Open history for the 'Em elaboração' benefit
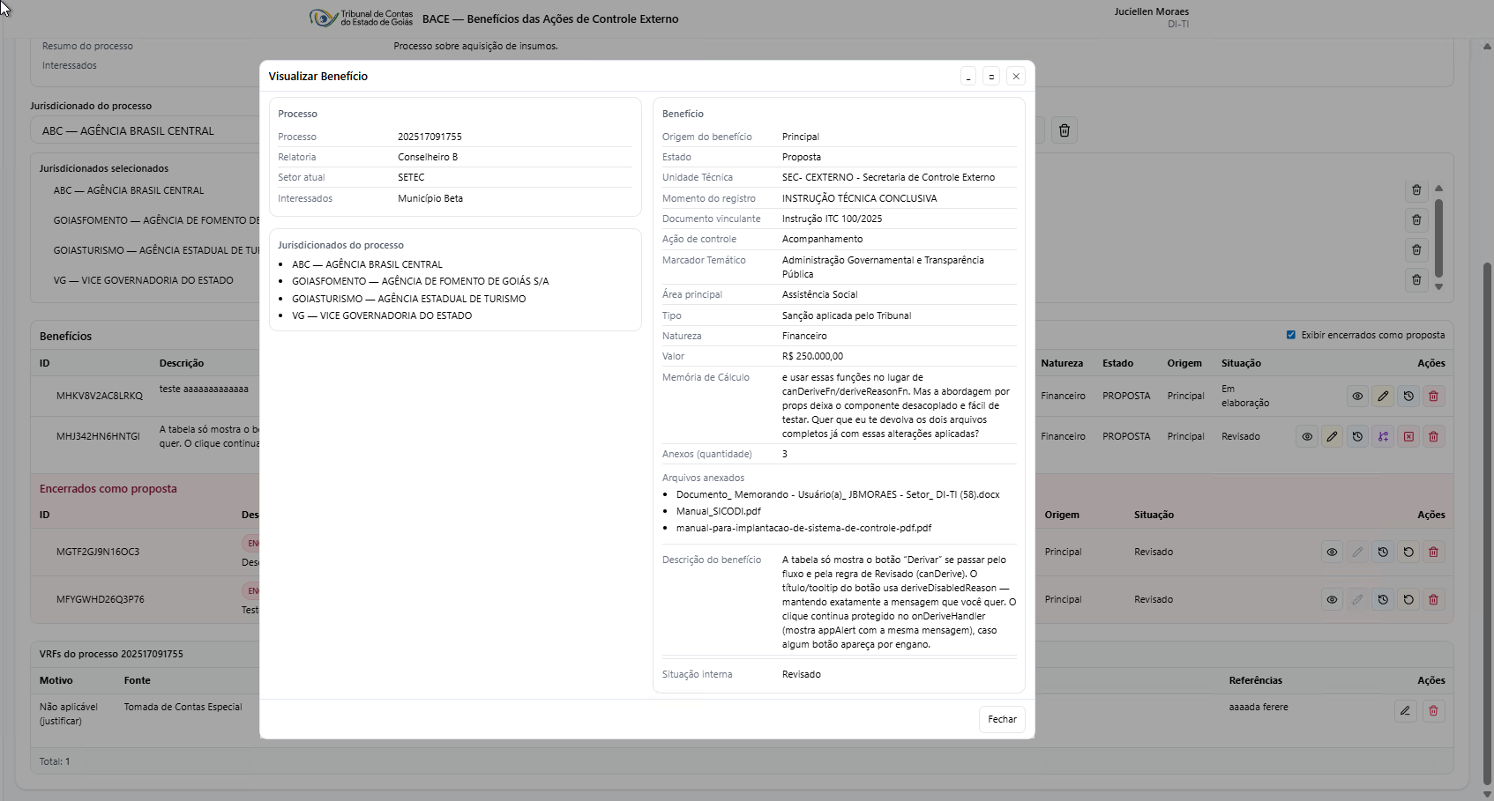Image resolution: width=1494 pixels, height=801 pixels. coord(1408,397)
